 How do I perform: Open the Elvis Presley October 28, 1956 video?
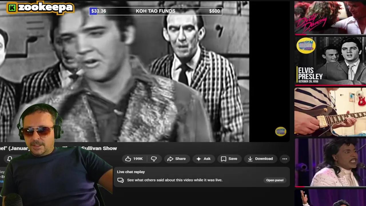(x=330, y=61)
